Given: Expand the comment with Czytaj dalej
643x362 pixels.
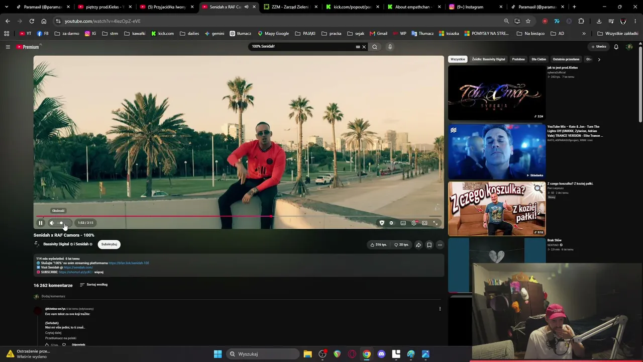Looking at the screenshot, I should pos(53,333).
